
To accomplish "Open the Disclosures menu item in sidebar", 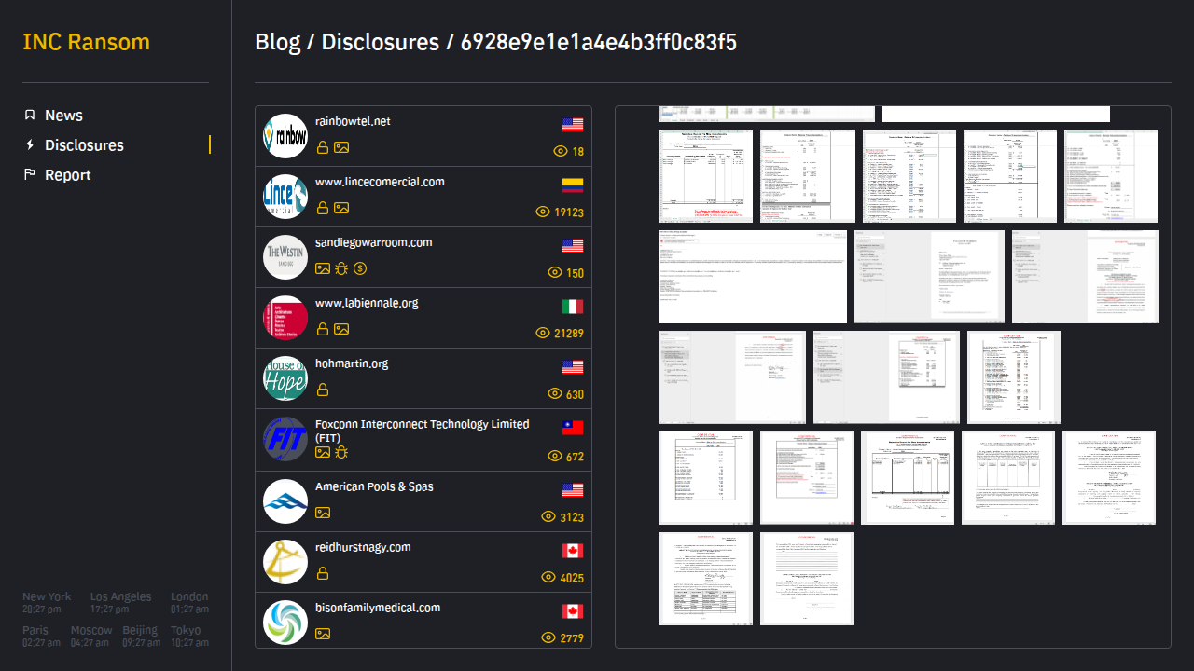I will click(x=84, y=145).
